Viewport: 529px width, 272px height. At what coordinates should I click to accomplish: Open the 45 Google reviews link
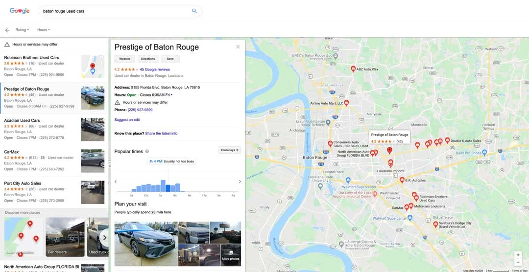[155, 69]
